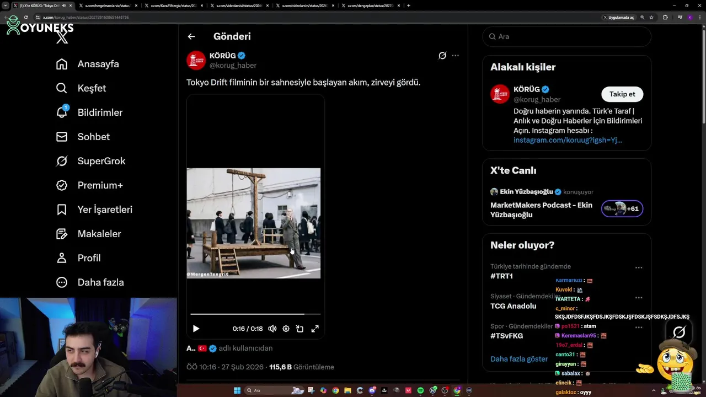This screenshot has width=706, height=397.
Task: Open video settings gear
Action: [286, 329]
